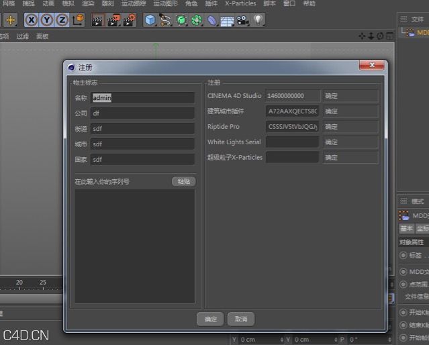Viewport: 429px width, 345px height.
Task: Toggle the Z axis lock
Action: 62,20
